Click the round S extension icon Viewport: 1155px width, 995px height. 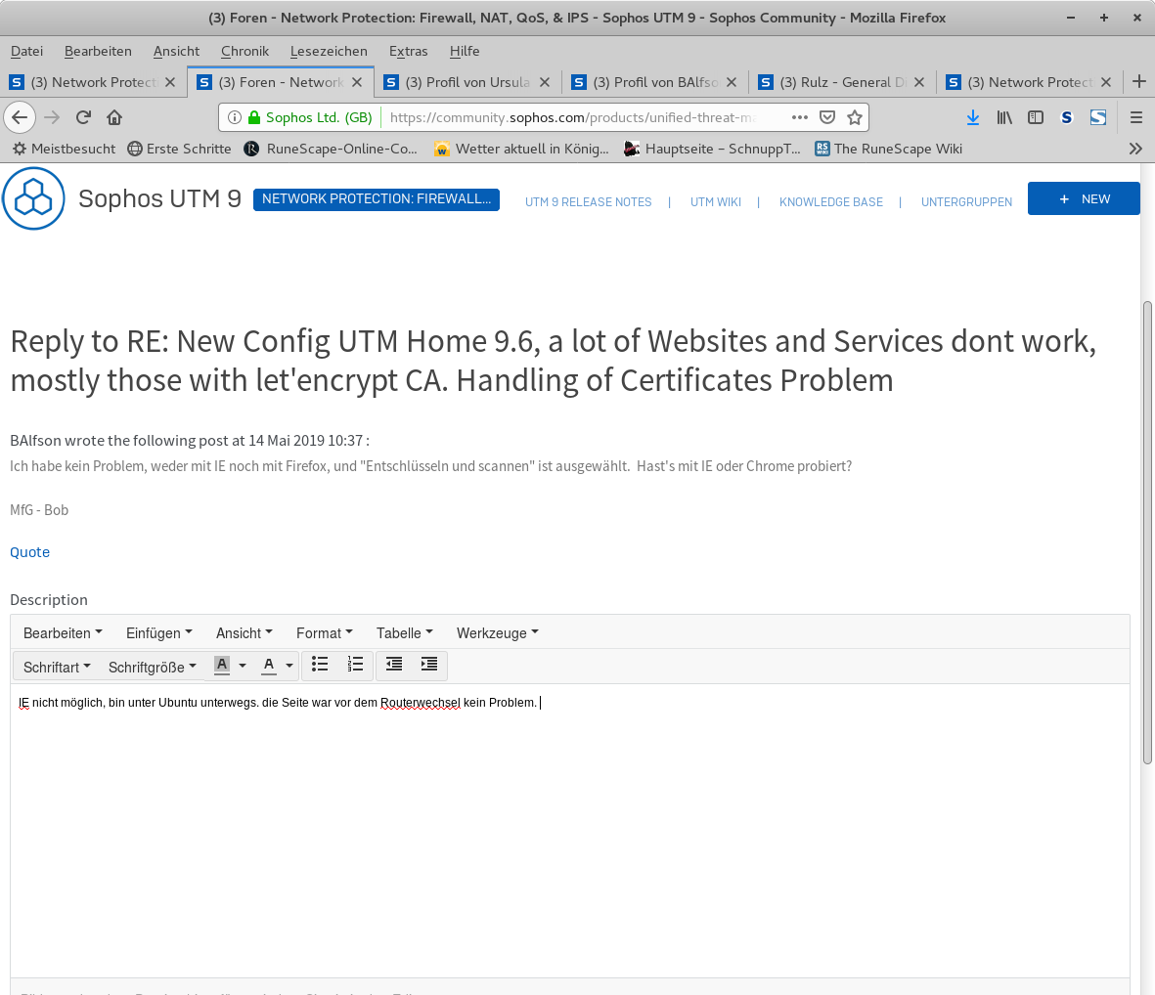[x=1067, y=117]
